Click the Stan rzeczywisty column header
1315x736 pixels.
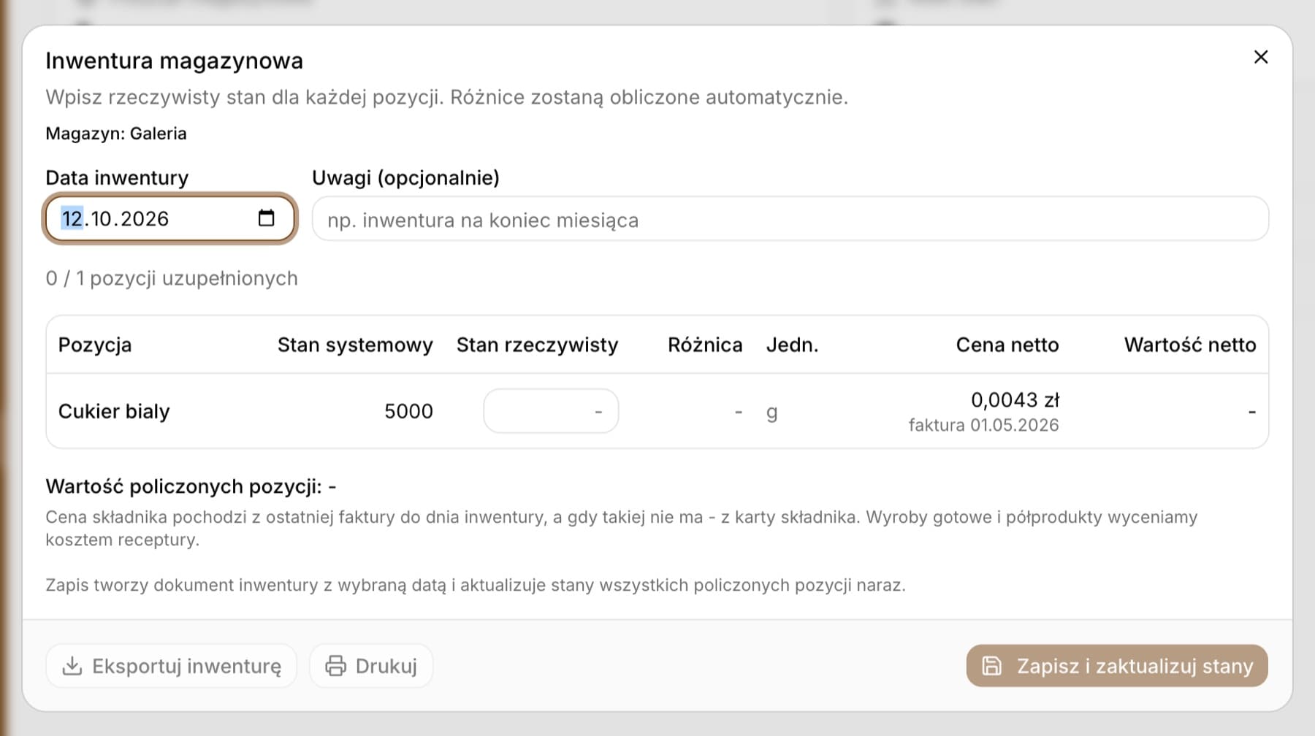coord(537,345)
